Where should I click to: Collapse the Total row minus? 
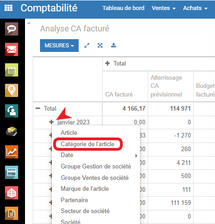[x=38, y=108]
